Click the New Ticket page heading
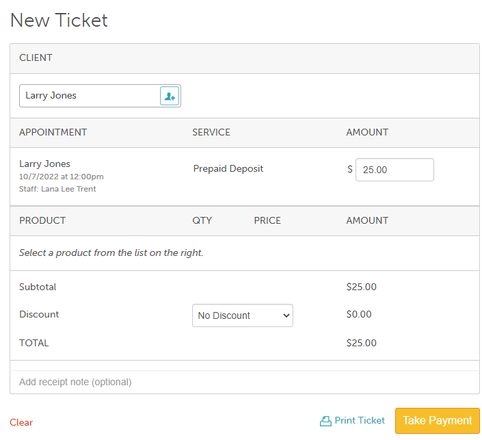This screenshot has height=440, width=482. (x=59, y=20)
